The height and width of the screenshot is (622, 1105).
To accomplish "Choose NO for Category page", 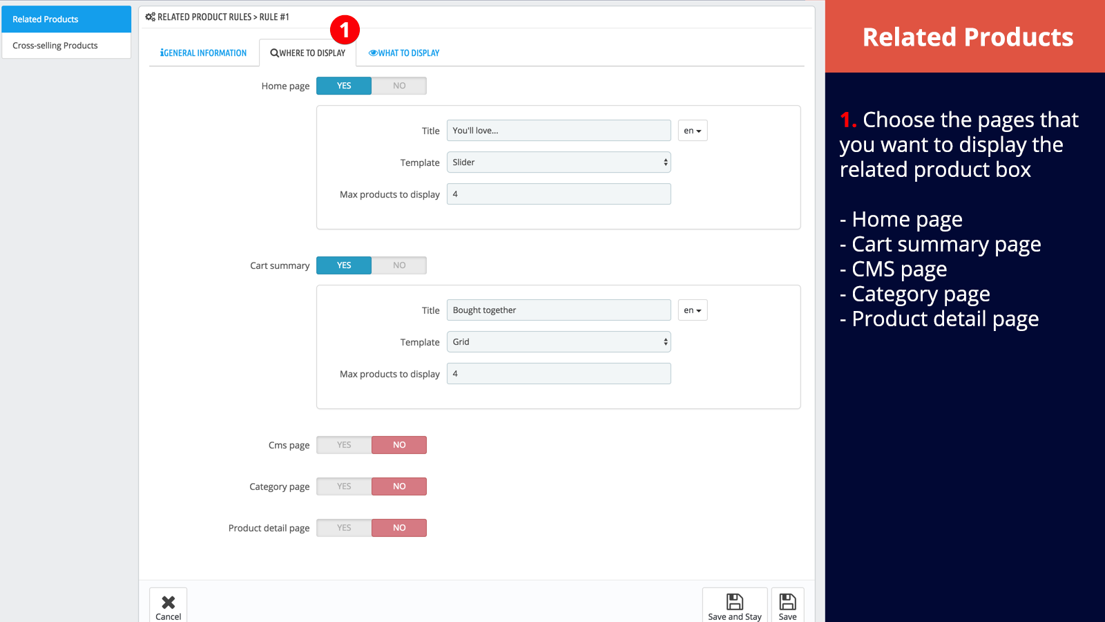I will (399, 487).
